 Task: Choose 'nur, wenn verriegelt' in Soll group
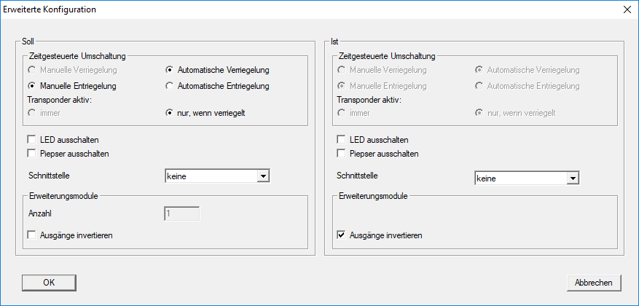[x=170, y=114]
